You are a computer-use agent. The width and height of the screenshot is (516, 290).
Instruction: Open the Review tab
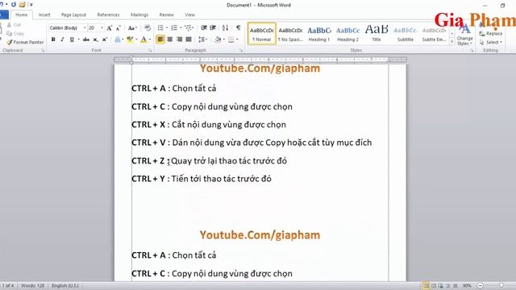tap(167, 14)
